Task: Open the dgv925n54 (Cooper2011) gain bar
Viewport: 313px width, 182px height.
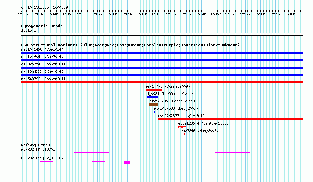Action: [x=162, y=68]
